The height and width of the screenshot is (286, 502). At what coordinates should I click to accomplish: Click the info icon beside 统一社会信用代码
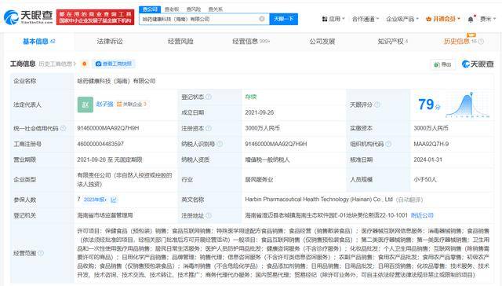click(x=63, y=128)
